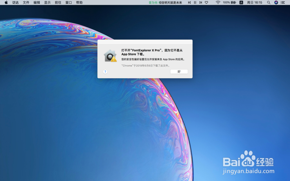This screenshot has height=181, width=290.
Task: Open Spotlight search magnifier
Action: [x=269, y=2]
